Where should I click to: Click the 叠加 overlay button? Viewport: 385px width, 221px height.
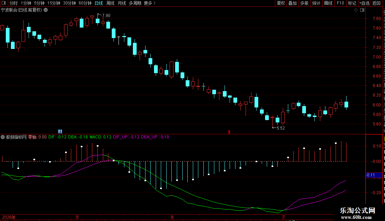coord(292,3)
